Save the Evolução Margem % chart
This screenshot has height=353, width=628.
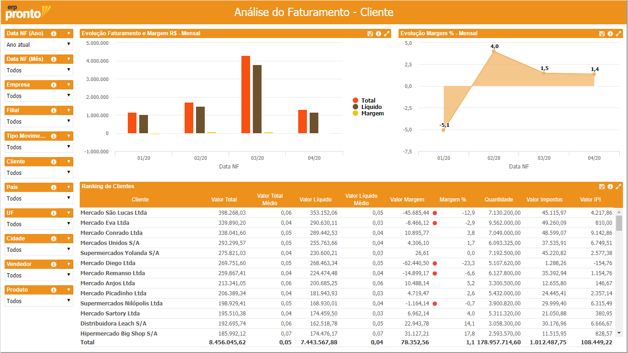pyautogui.click(x=602, y=33)
